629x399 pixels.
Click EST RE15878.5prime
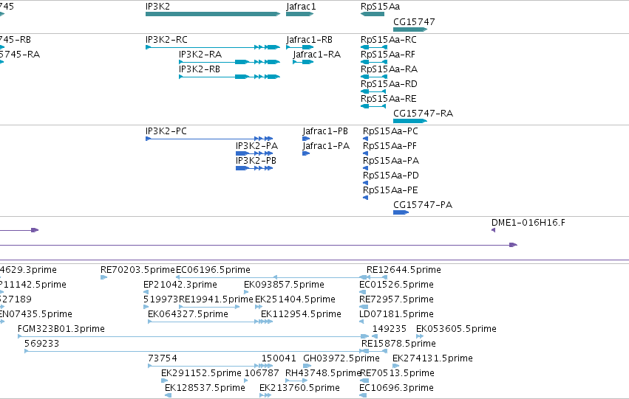click(x=374, y=351)
